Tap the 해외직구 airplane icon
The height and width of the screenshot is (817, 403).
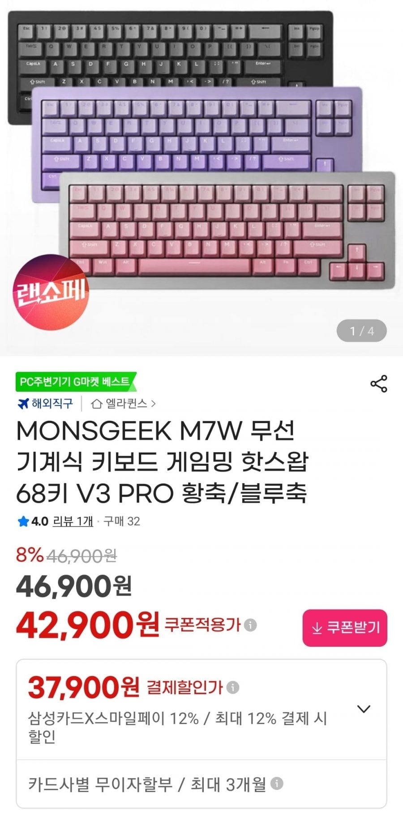[23, 404]
